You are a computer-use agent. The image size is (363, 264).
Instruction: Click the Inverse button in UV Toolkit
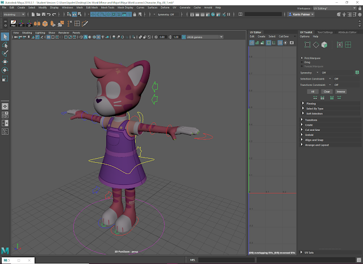click(x=341, y=92)
